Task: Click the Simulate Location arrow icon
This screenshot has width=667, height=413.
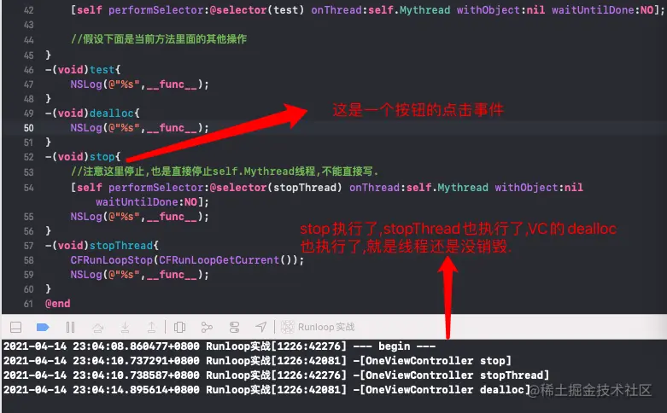Action: (x=260, y=327)
